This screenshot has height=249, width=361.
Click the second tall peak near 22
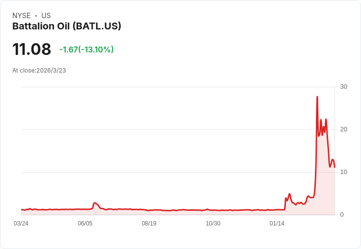[326, 120]
